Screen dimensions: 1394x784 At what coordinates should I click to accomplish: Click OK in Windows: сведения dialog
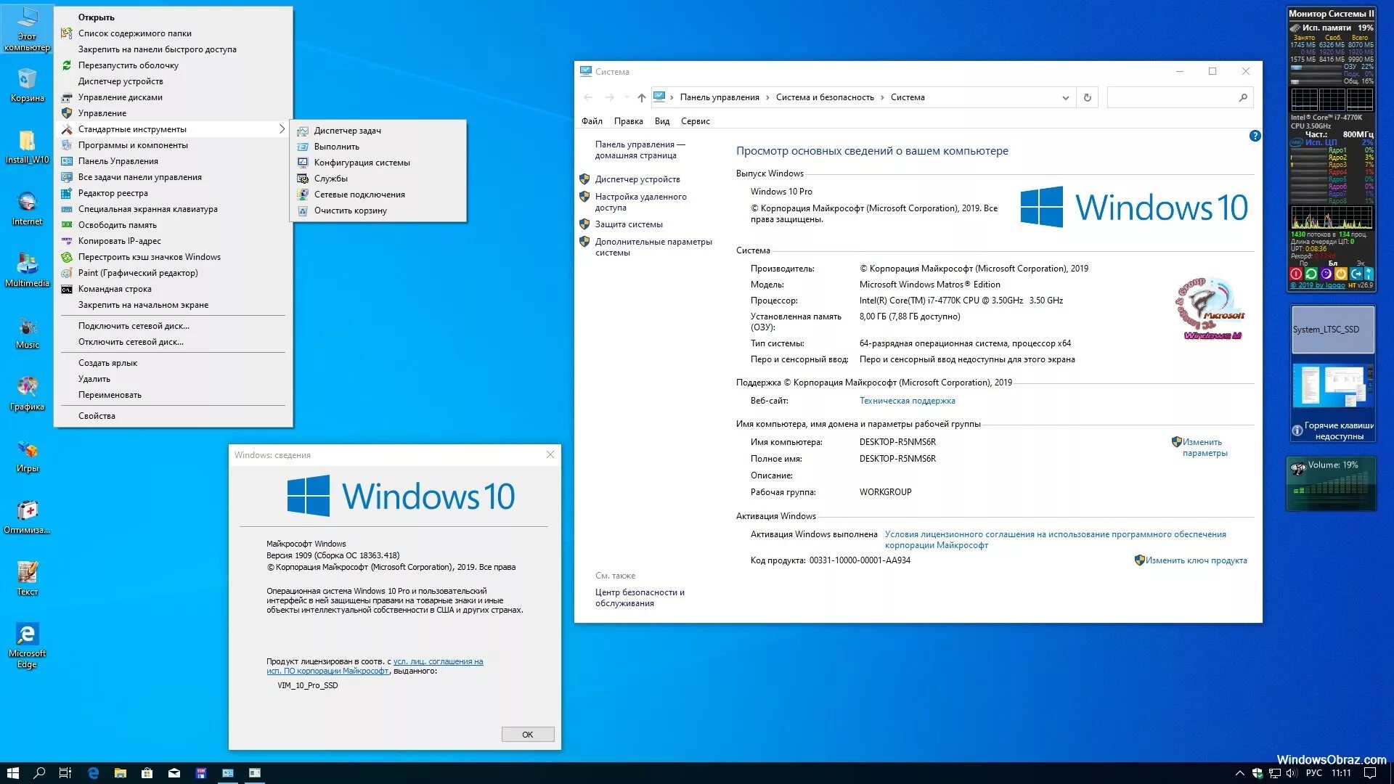tap(528, 735)
